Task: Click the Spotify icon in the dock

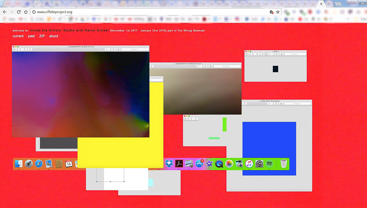Action: 269,164
